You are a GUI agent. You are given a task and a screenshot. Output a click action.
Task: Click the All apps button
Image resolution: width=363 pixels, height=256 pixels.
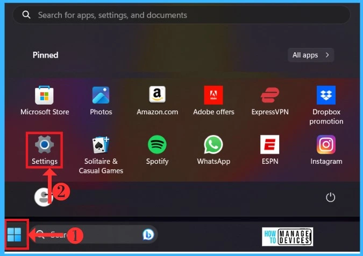311,55
